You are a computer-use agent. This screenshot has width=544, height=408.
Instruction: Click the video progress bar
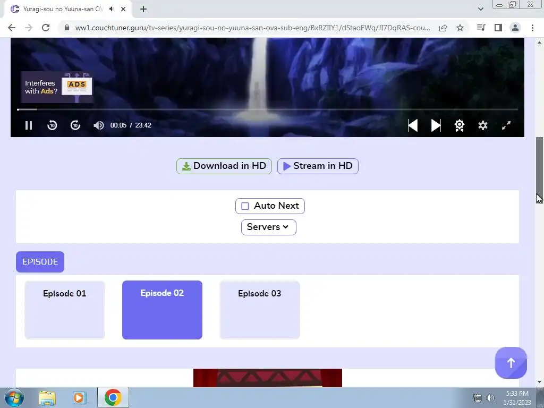point(267,109)
